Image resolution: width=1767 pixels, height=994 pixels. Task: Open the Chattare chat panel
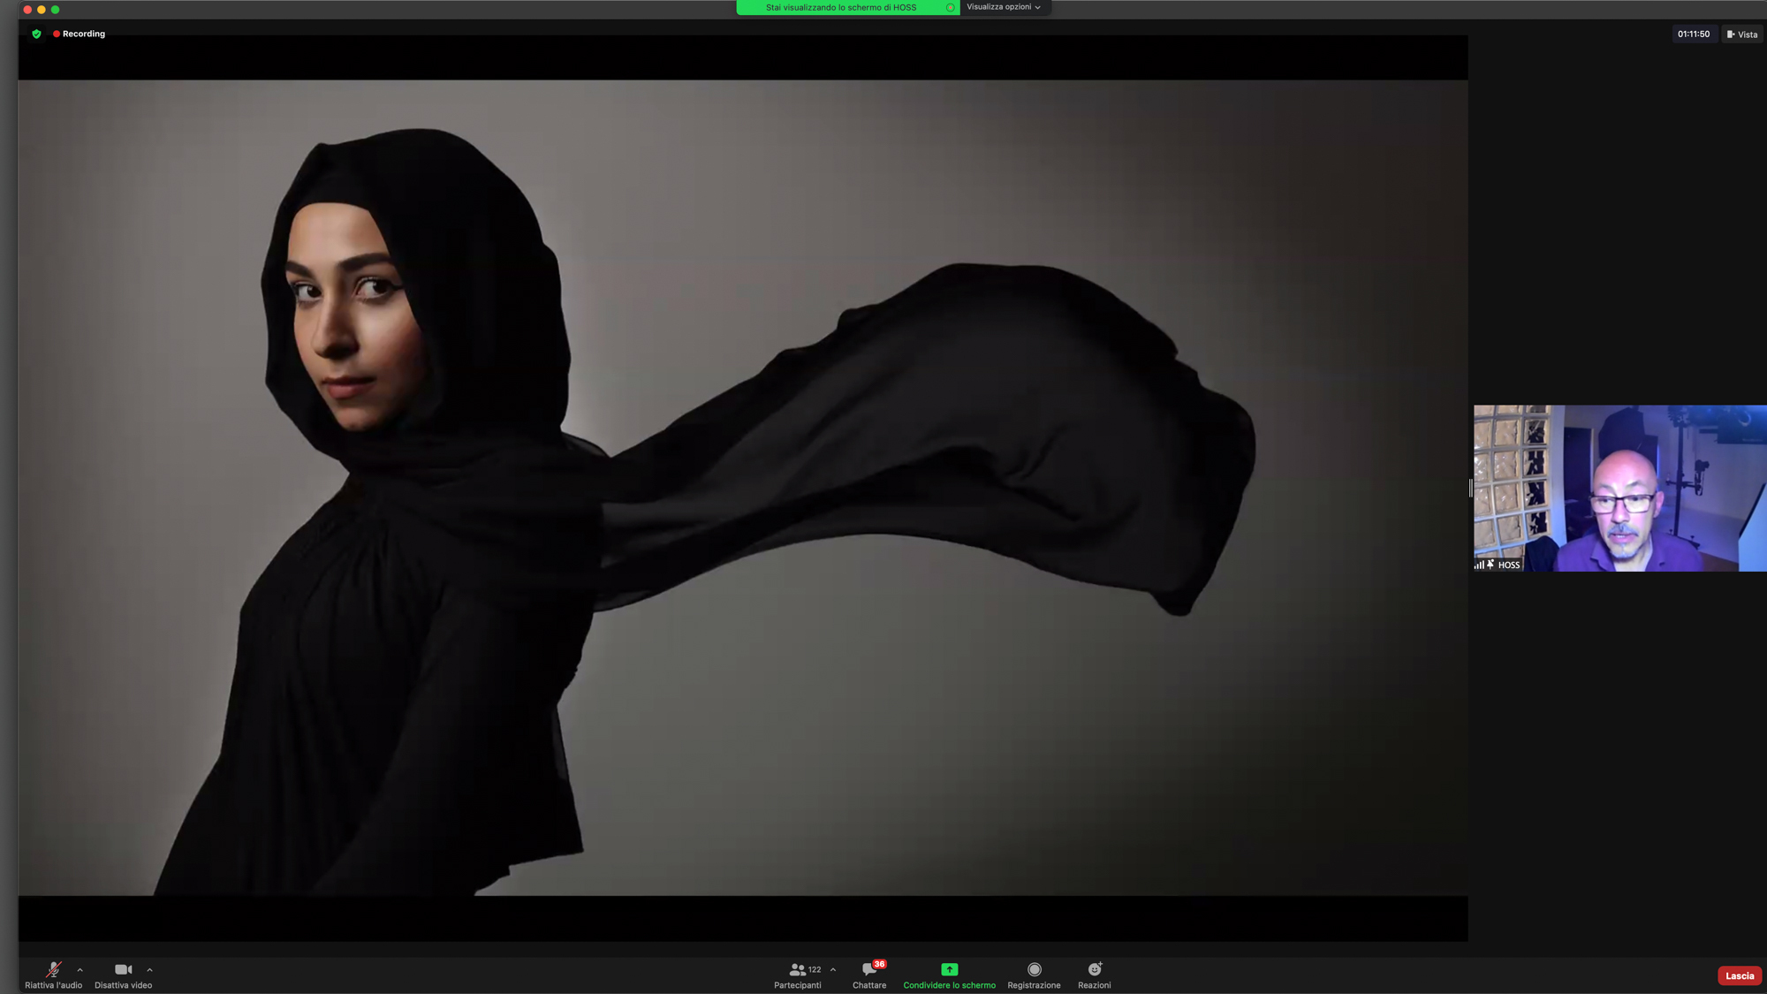click(x=869, y=975)
